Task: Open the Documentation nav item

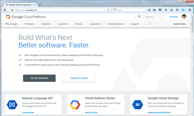Action: (x=116, y=24)
